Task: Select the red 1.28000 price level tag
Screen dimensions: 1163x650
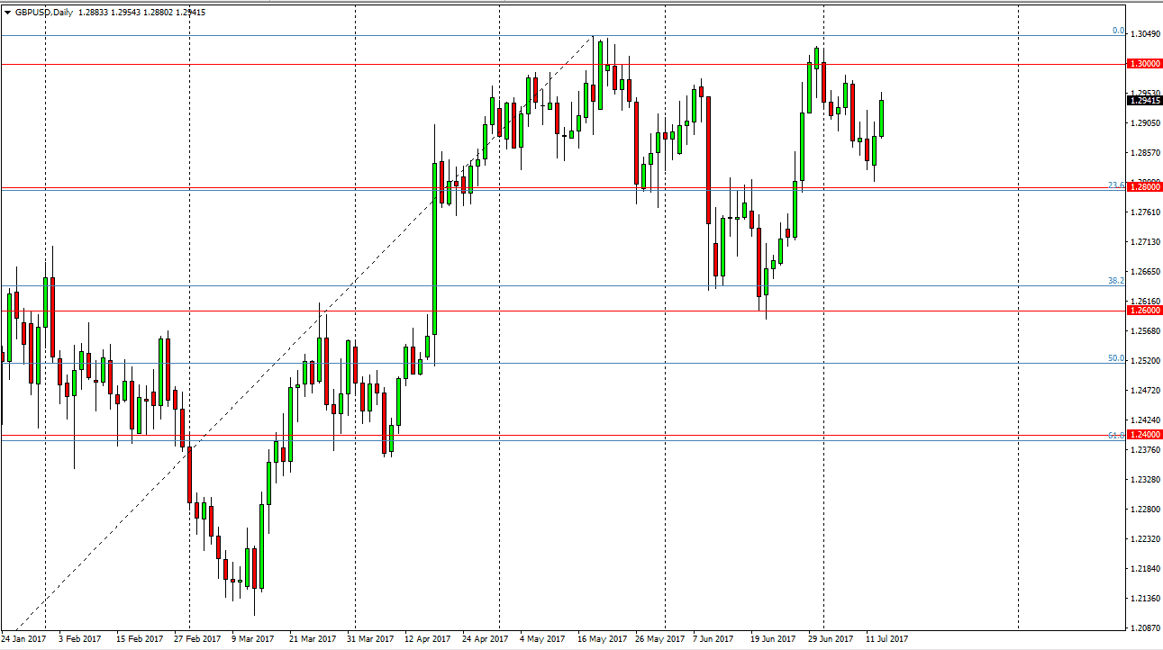Action: (x=1144, y=186)
